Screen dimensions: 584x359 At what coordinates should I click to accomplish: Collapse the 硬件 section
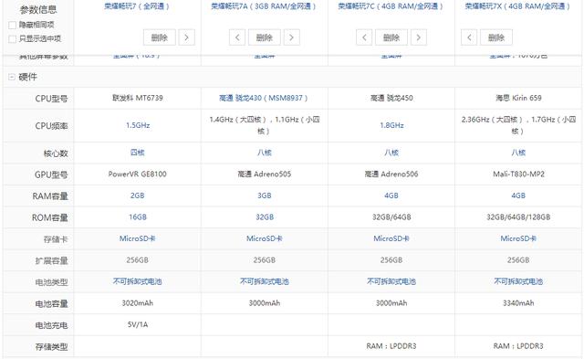pos(12,77)
